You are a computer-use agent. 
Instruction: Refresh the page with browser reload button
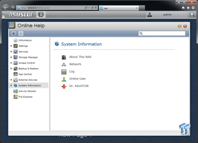tap(92, 8)
